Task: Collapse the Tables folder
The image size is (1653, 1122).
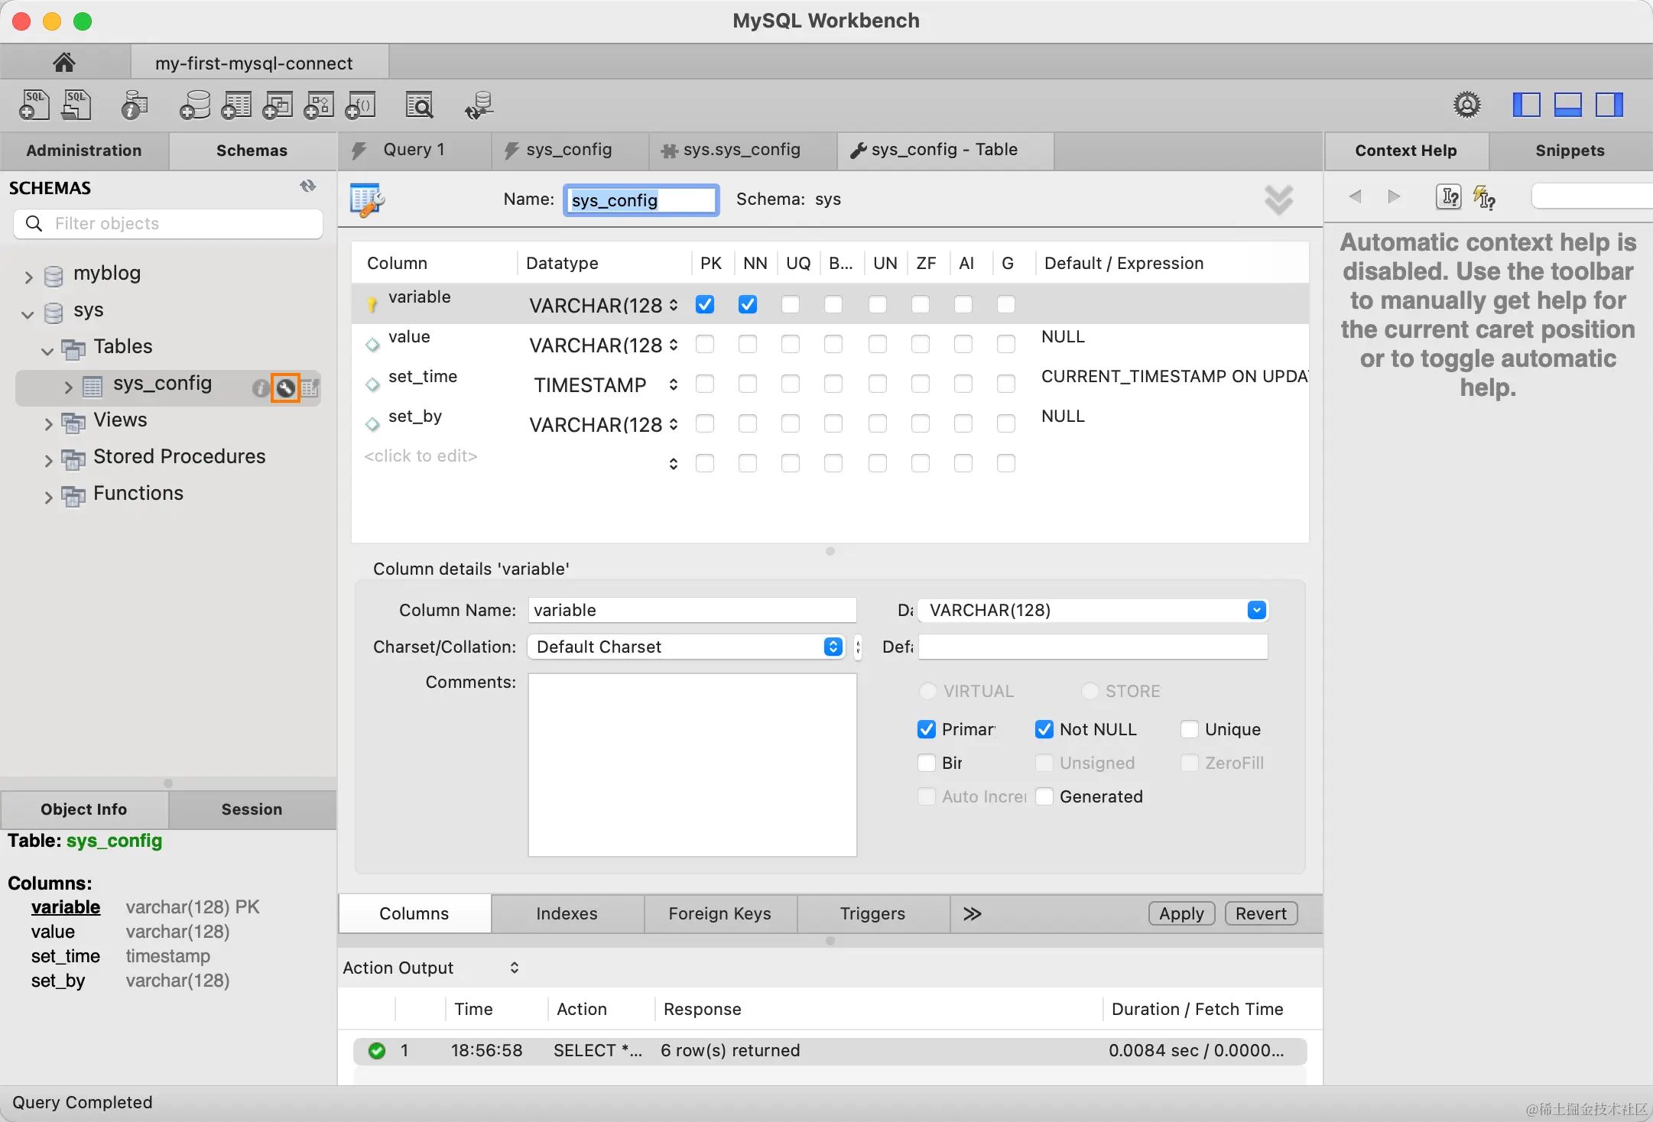Action: click(x=47, y=350)
